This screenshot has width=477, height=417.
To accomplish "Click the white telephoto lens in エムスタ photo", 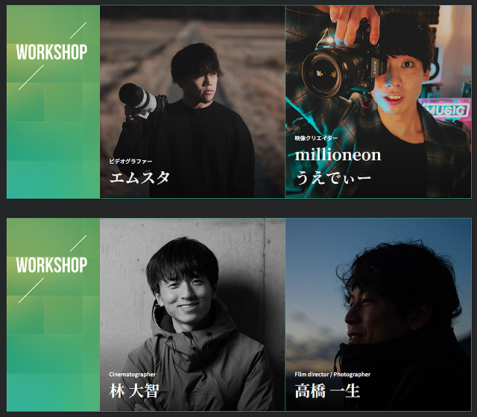I will pyautogui.click(x=139, y=98).
